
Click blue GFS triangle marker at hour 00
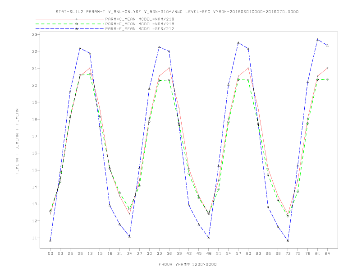click(50, 240)
